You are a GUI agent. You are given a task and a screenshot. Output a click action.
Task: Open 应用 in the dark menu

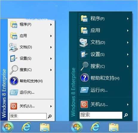105,30
